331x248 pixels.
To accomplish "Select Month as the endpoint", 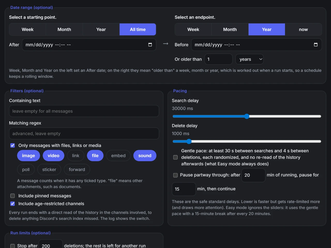I will coord(230,29).
